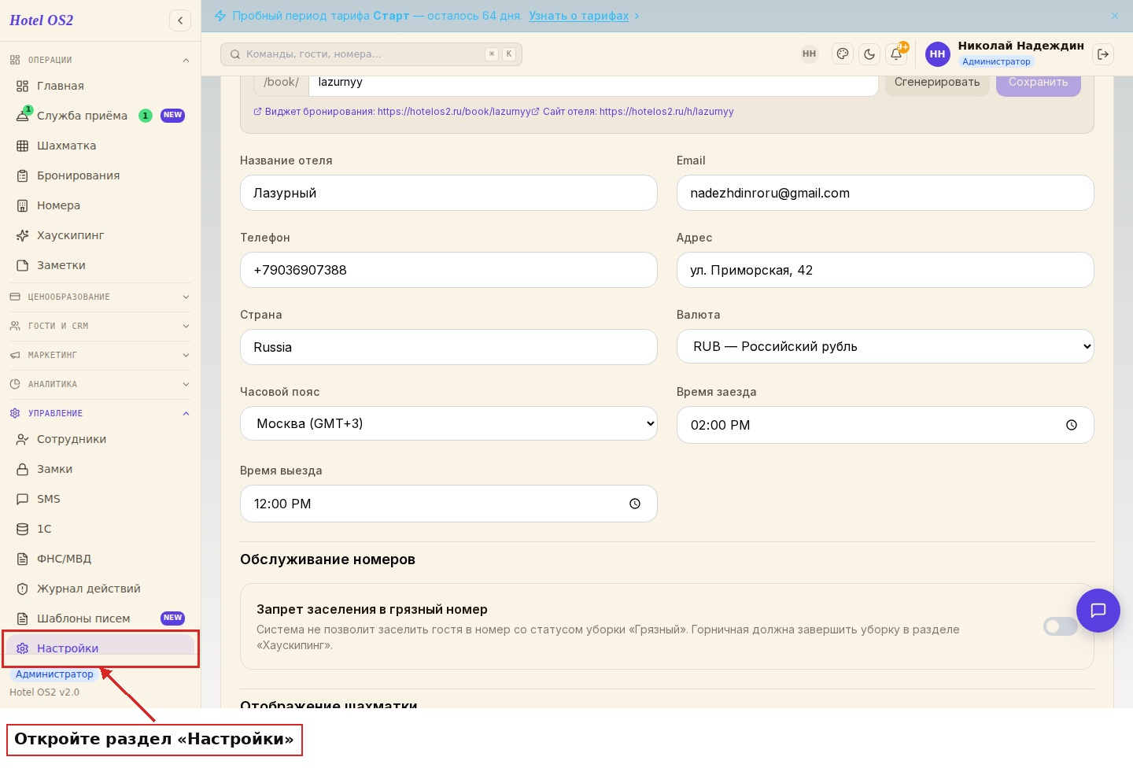The image size is (1133, 779).
Task: Open the Узнать о тарифах link
Action: 578,16
